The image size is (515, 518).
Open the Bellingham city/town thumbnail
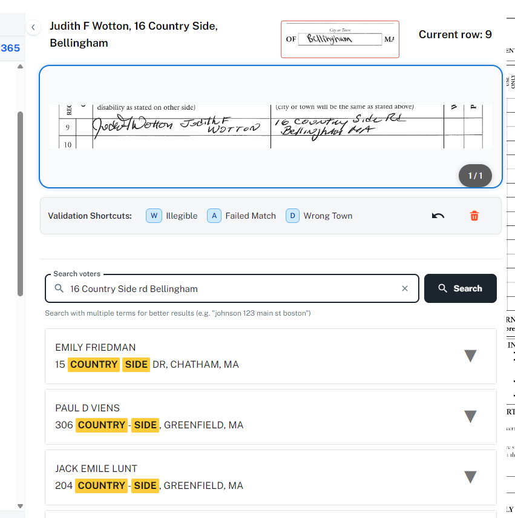340,39
